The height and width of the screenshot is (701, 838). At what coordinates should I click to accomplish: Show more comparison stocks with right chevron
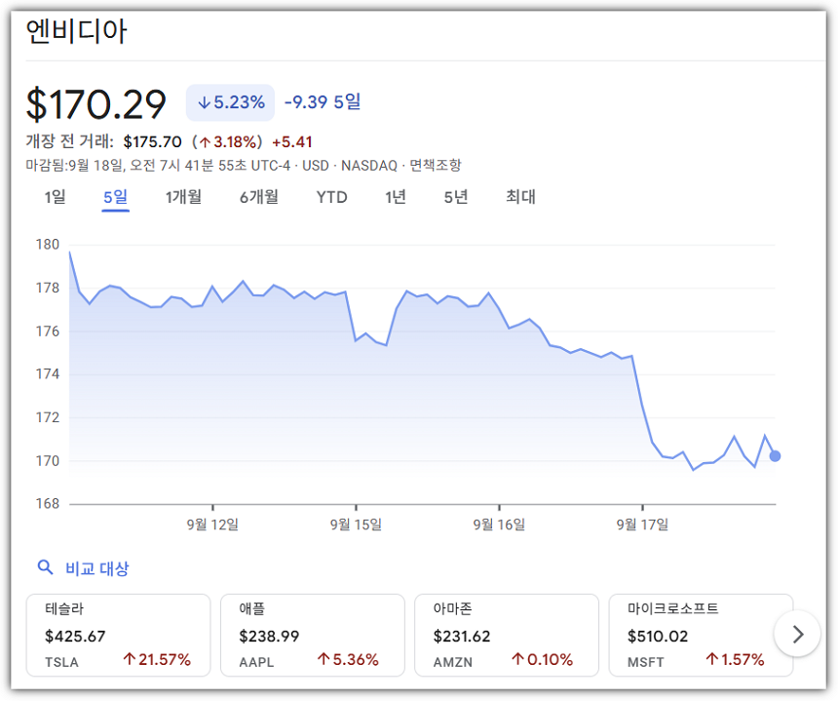pos(797,634)
